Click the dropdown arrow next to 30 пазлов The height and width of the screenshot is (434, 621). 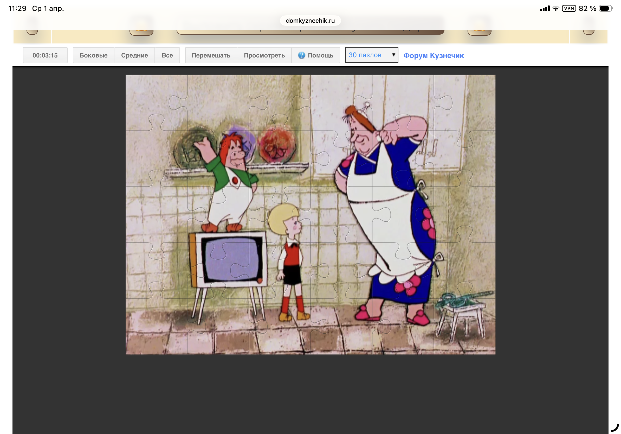[393, 55]
